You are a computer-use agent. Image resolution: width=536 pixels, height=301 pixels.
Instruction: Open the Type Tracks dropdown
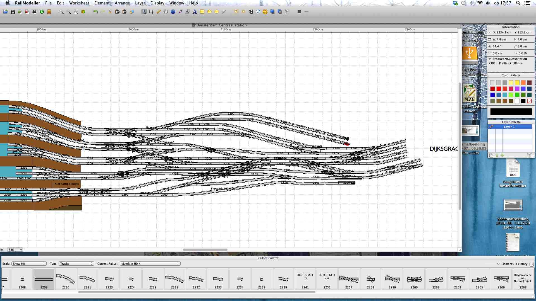pos(76,264)
